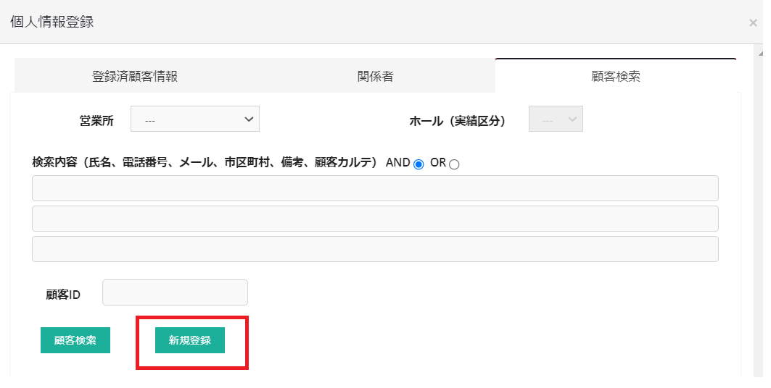This screenshot has height=388, width=771.
Task: Click the ホール（実績区分） label text
Action: click(x=457, y=121)
